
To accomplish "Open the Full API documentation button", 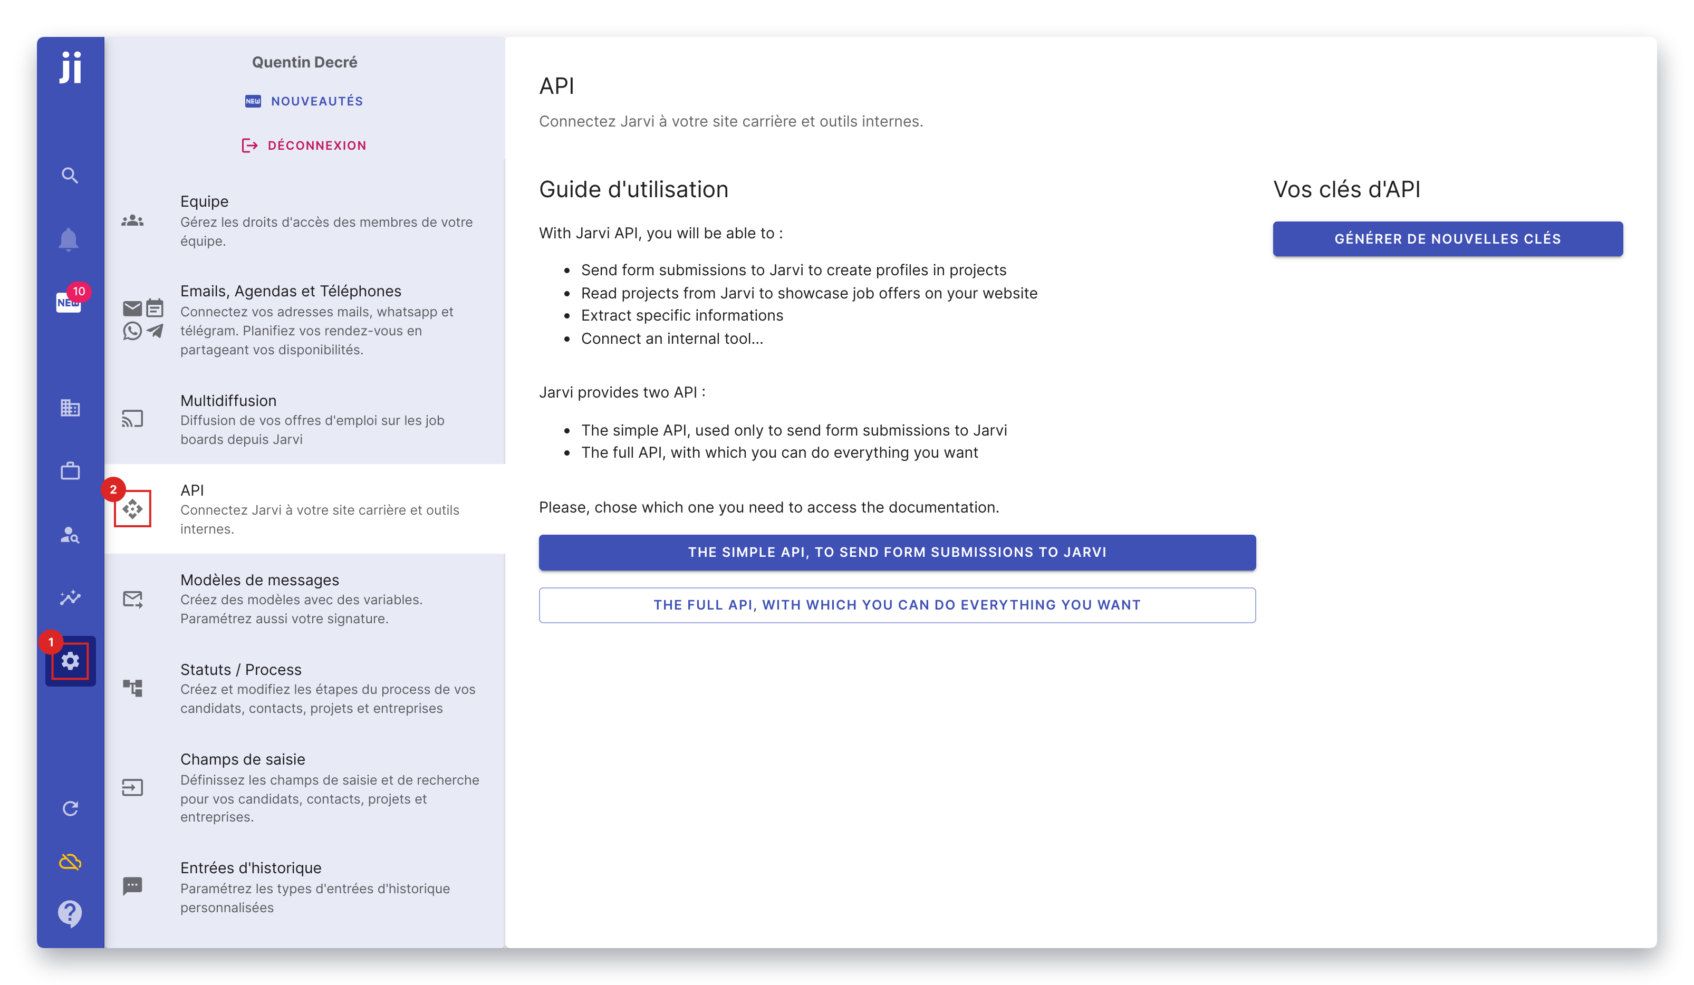I will tap(897, 605).
